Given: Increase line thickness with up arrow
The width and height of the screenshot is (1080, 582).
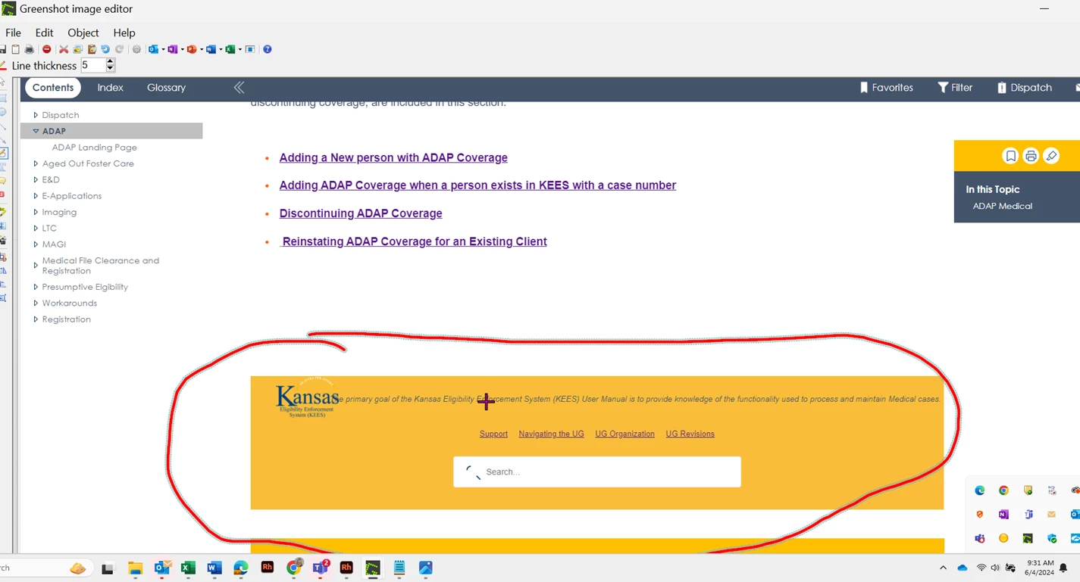Looking at the screenshot, I should click(x=110, y=61).
